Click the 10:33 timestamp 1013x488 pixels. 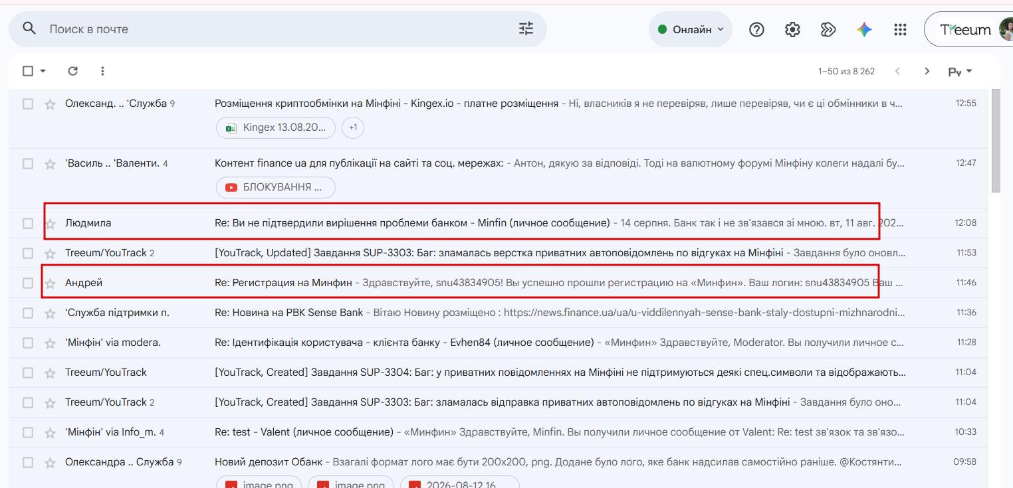click(x=966, y=432)
